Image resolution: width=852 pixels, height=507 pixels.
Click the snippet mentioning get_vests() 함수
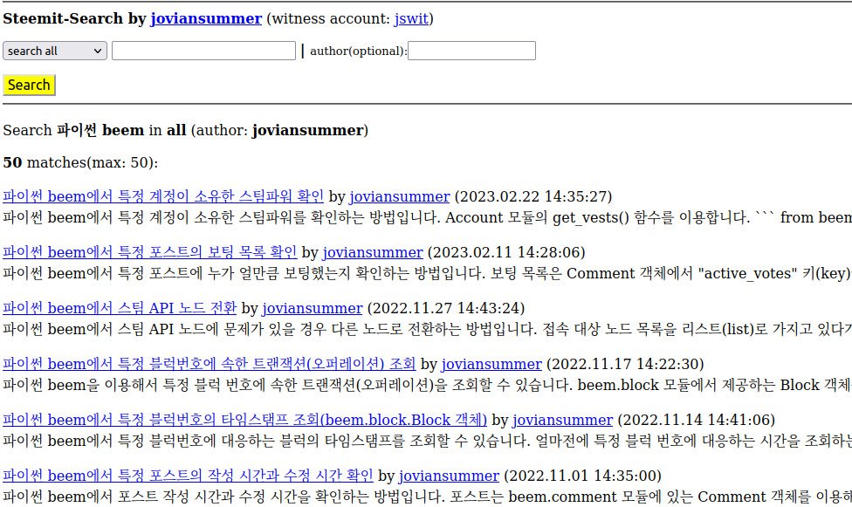click(427, 218)
